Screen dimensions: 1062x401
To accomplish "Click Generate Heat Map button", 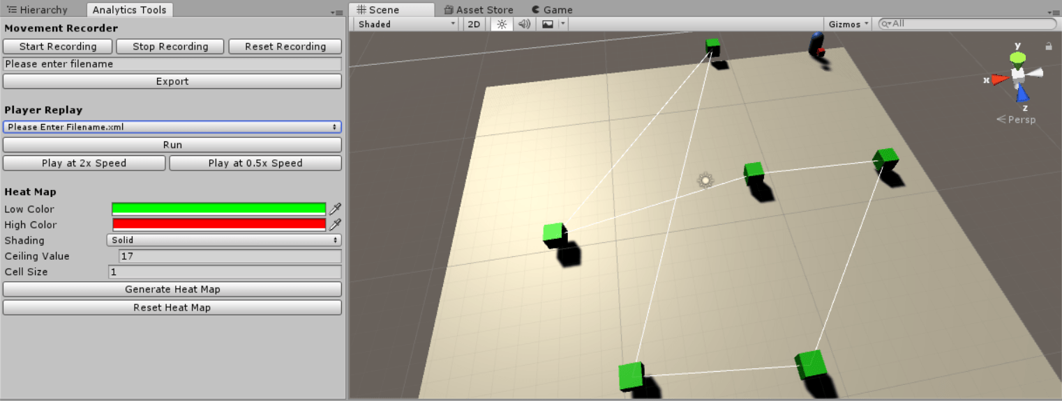I will pos(172,290).
